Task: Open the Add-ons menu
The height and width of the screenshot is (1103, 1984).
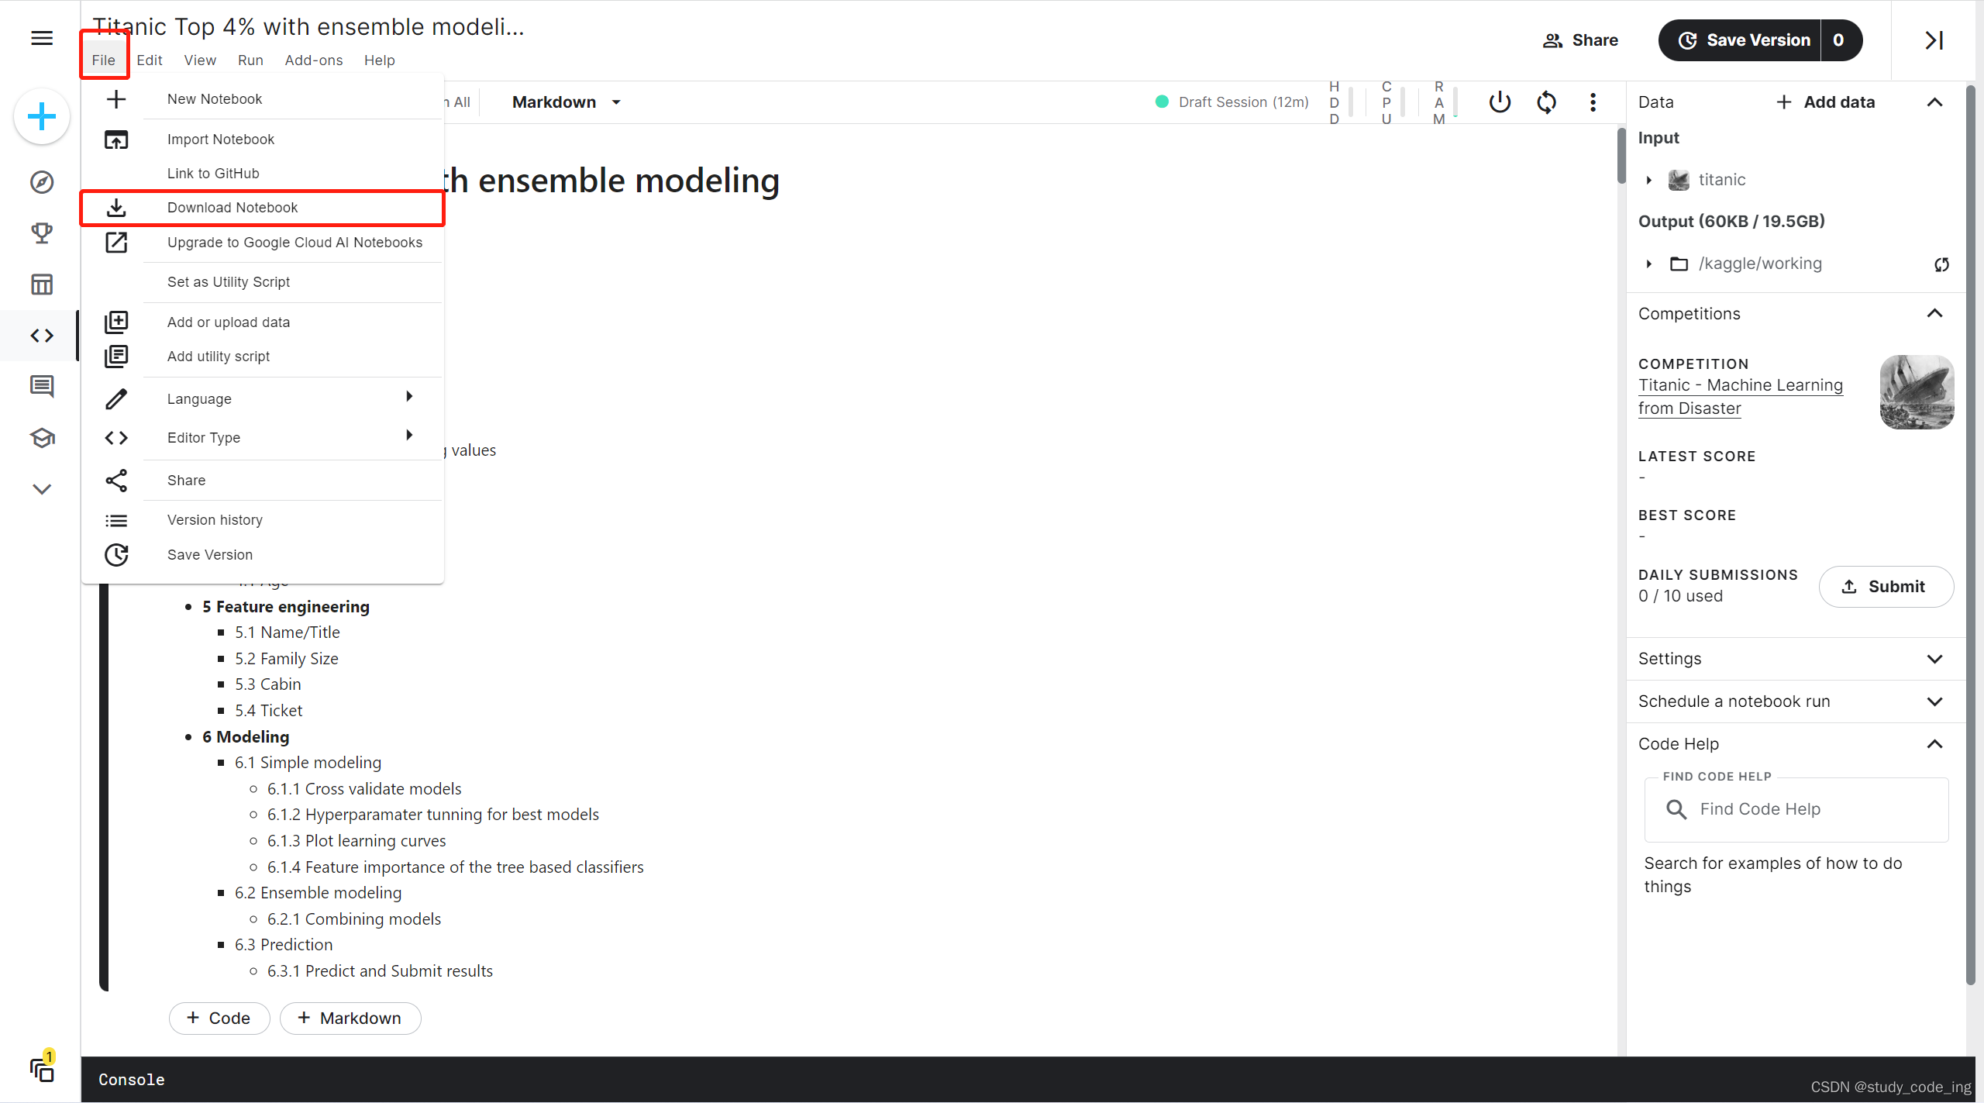Action: pos(314,60)
